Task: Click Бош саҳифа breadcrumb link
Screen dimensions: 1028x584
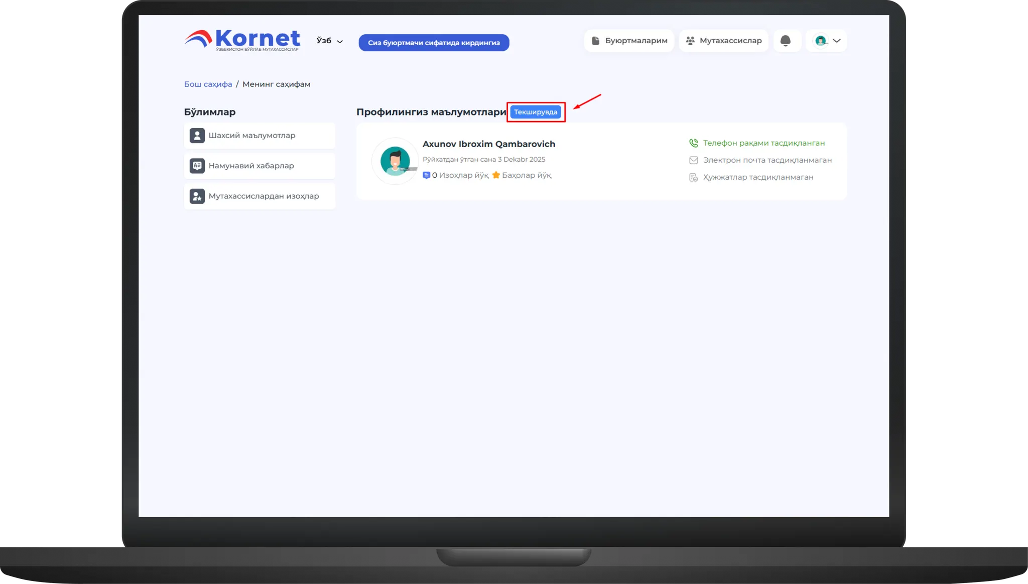Action: pyautogui.click(x=208, y=84)
